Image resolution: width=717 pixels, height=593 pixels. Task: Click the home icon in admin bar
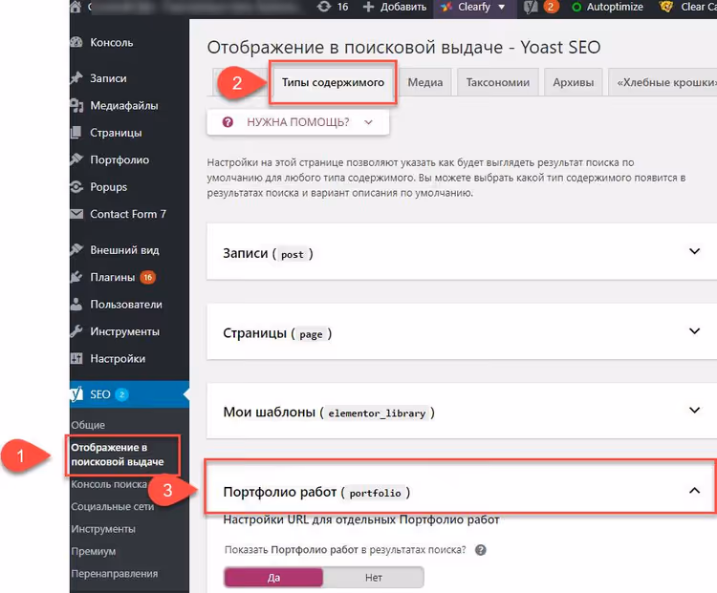coord(76,7)
